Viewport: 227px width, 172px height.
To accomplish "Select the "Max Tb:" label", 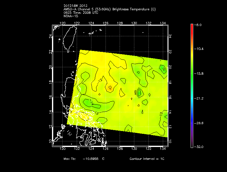I will tap(70, 159).
